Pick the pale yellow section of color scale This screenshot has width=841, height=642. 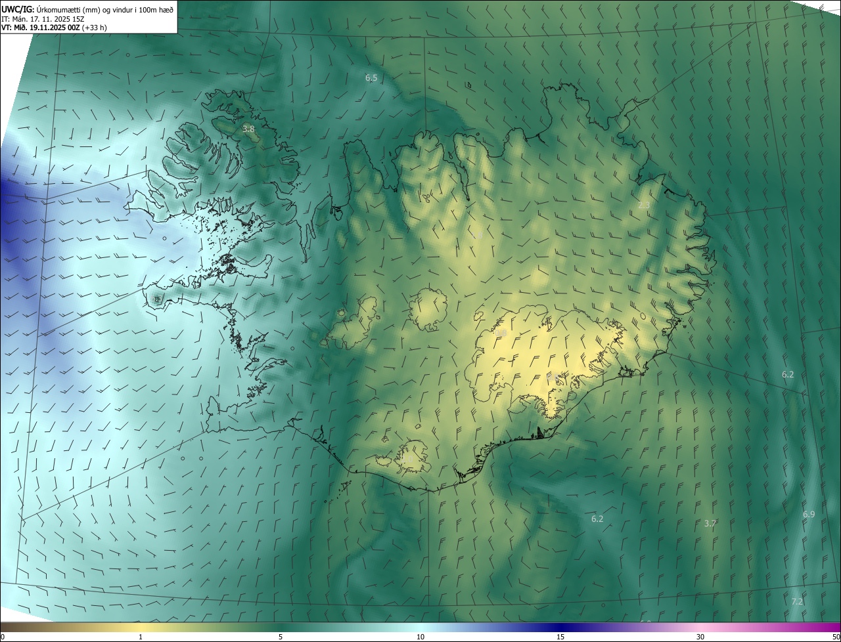tap(141, 627)
